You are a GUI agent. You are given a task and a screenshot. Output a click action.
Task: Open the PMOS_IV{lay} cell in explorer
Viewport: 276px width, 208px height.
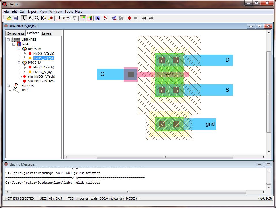[43, 72]
